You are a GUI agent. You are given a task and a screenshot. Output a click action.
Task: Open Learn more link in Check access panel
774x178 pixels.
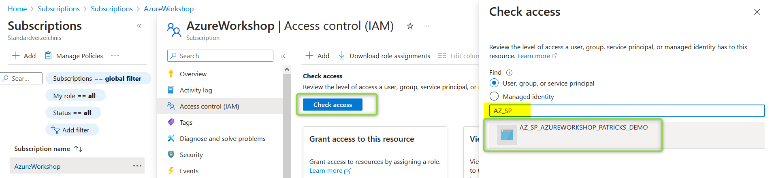click(537, 56)
